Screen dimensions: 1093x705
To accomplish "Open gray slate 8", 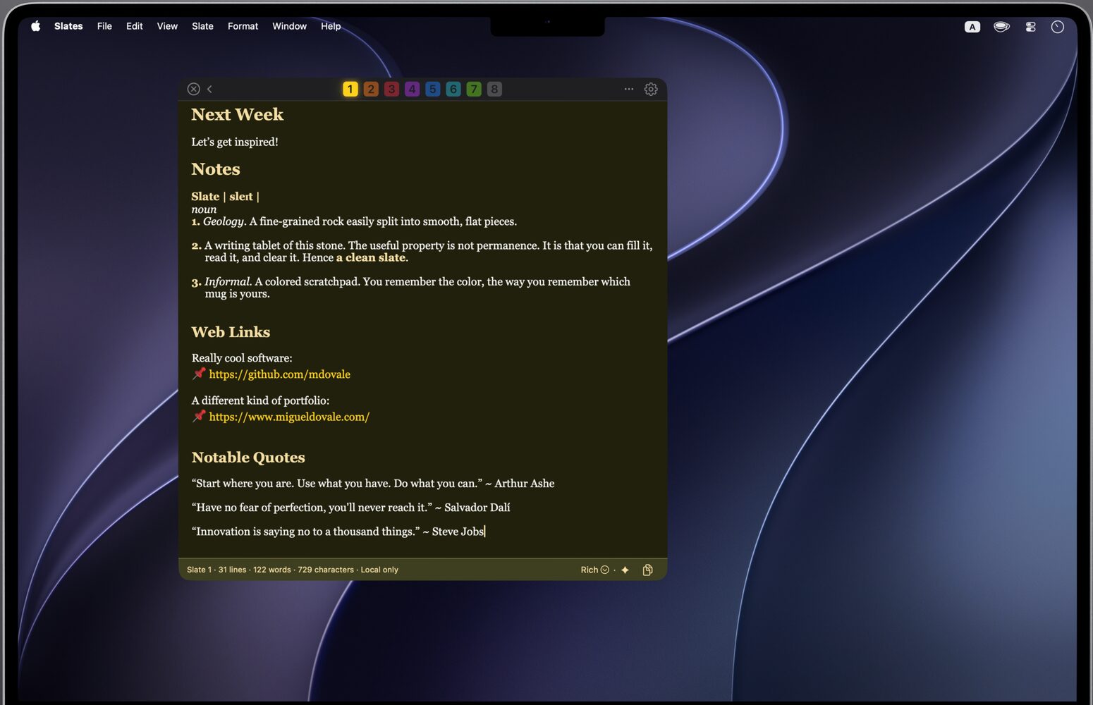I will 494,89.
